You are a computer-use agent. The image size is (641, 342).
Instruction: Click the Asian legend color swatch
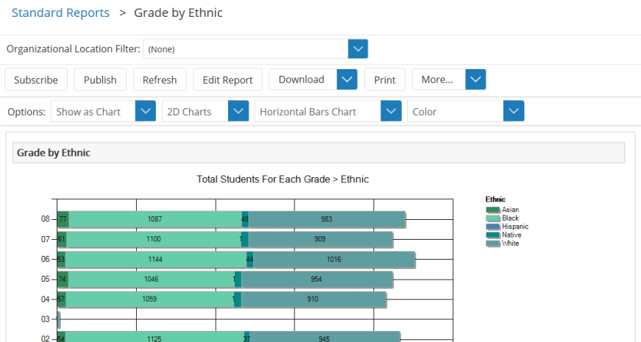[493, 210]
